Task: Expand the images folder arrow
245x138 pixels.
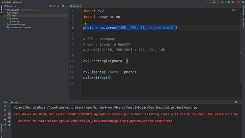Action: (7, 13)
